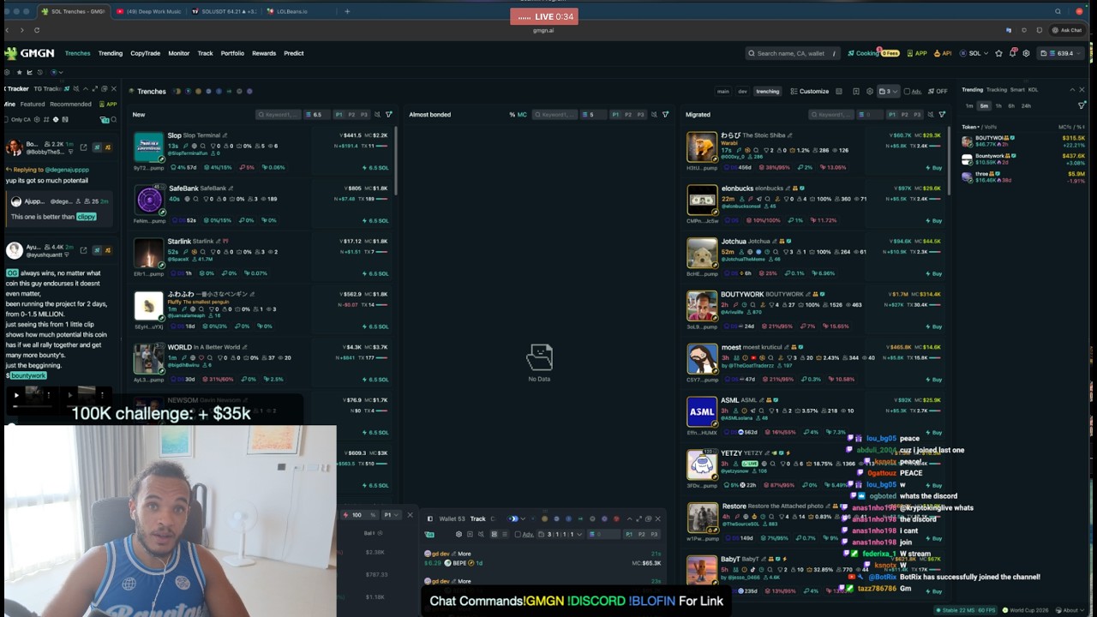Screen dimensions: 1097x617
Task: Select P3 preset in New column
Action: point(363,114)
